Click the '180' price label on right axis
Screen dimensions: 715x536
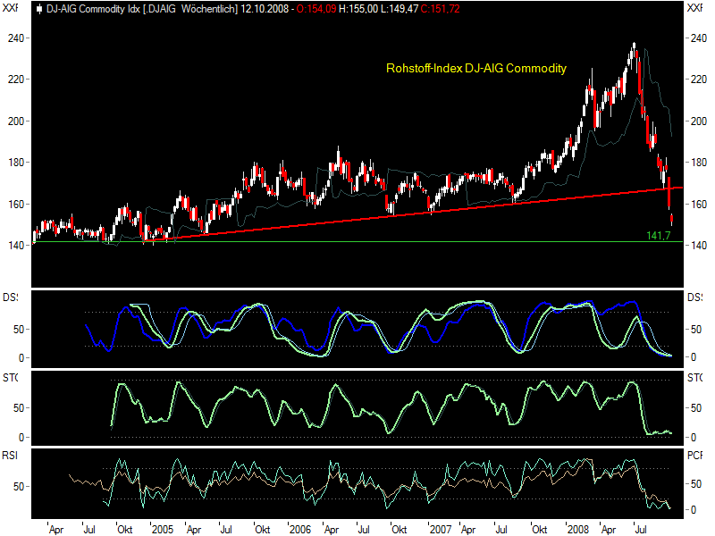(698, 163)
